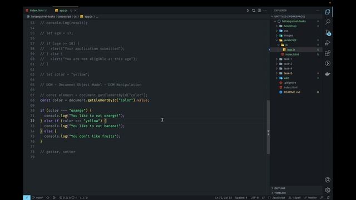
Task: Click the UTF-8 encoding selector
Action: click(x=255, y=198)
